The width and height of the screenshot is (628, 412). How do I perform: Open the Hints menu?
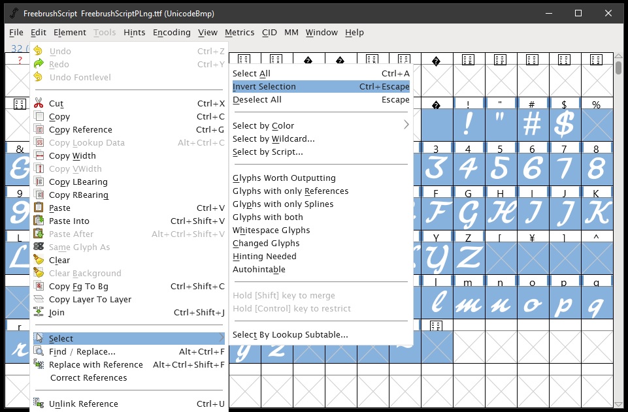click(x=134, y=33)
